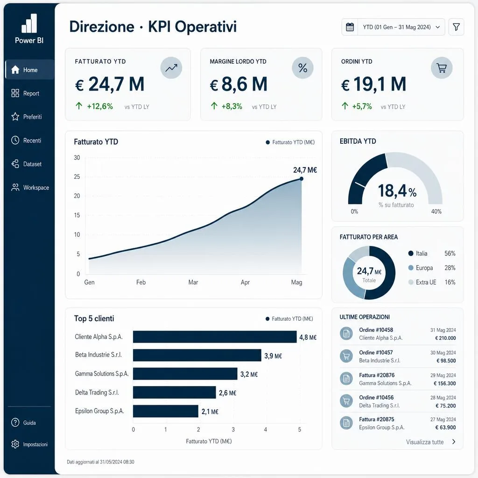Click the 4,8 M€ bar label
This screenshot has width=478, height=478.
(x=308, y=337)
